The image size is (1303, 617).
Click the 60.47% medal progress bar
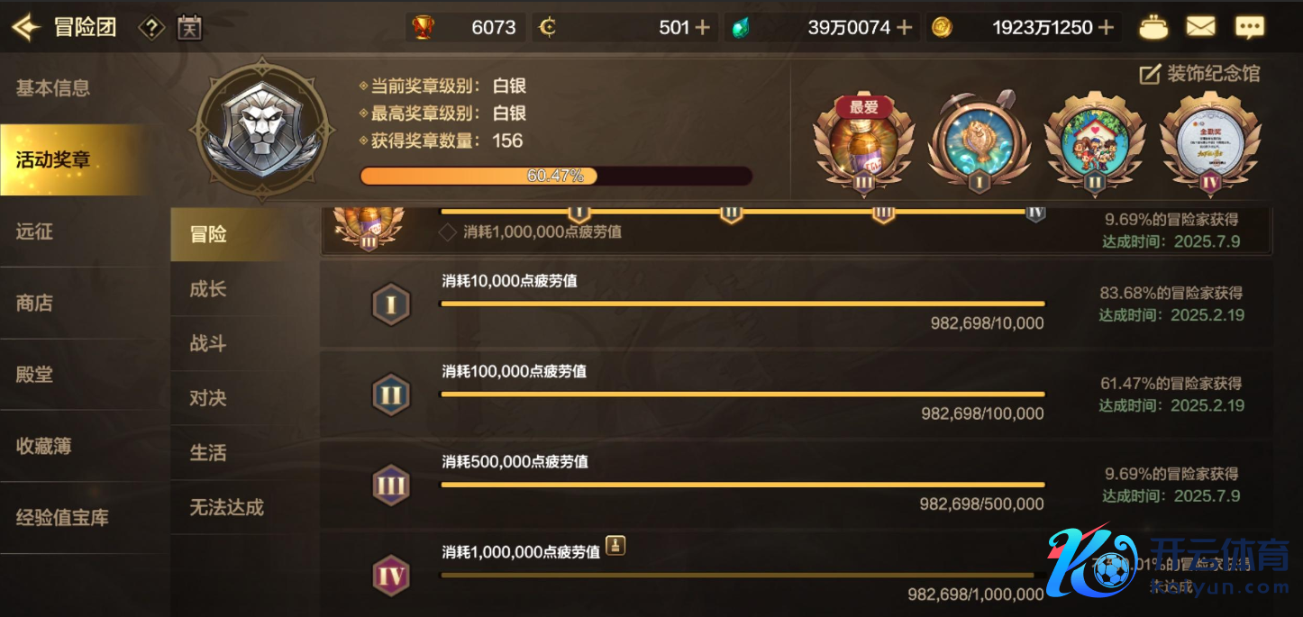click(x=556, y=176)
